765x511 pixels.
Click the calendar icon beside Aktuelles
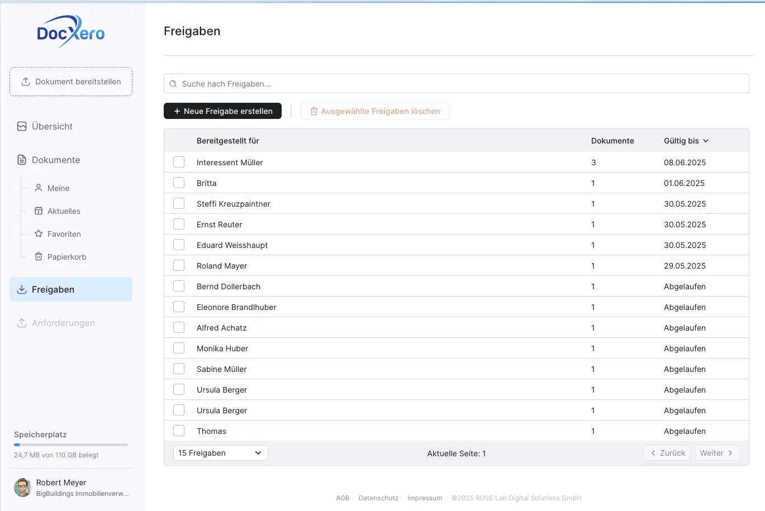point(39,211)
